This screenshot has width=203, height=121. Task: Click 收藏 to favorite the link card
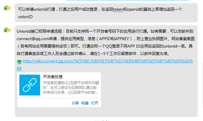point(85,103)
